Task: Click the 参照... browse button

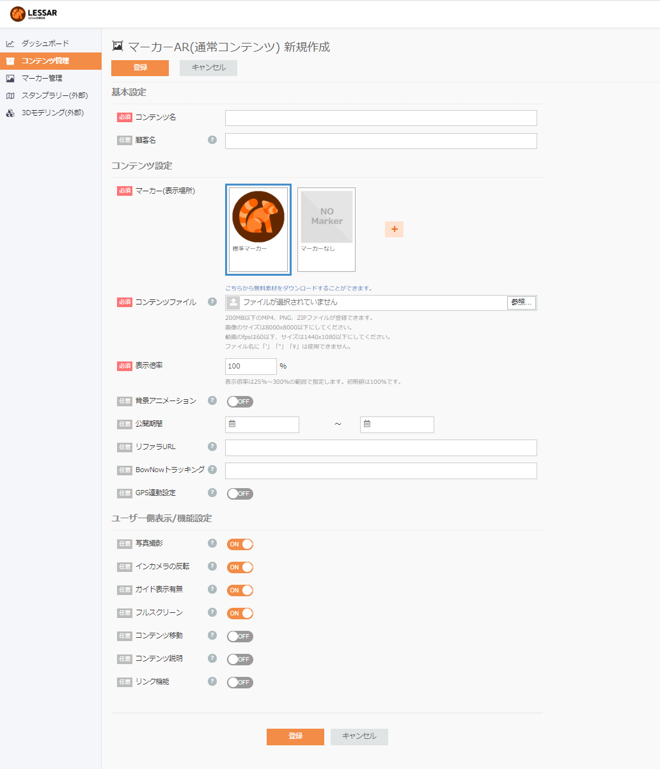Action: [x=521, y=303]
